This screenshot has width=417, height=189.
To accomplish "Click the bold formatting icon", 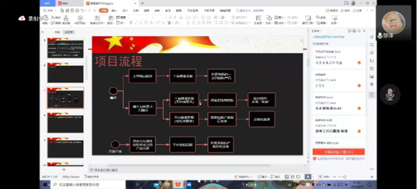I will click(130, 23).
